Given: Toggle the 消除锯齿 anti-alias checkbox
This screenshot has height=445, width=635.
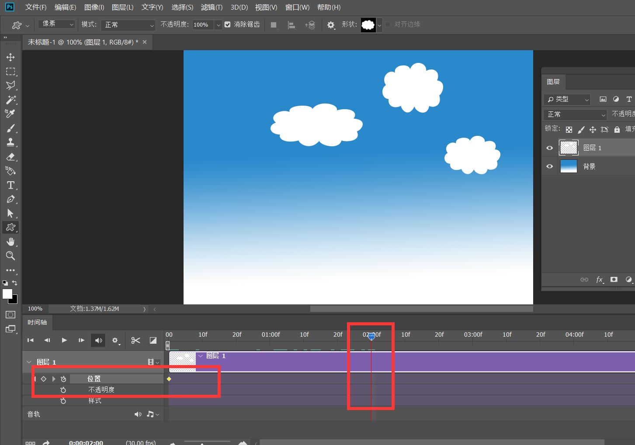Looking at the screenshot, I should click(228, 24).
